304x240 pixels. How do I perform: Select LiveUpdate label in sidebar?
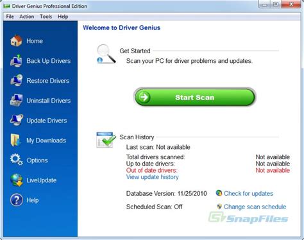click(42, 180)
